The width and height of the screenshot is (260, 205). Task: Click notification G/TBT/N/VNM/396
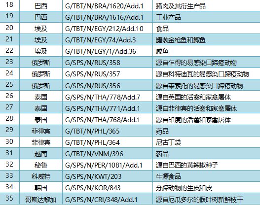[94, 154]
